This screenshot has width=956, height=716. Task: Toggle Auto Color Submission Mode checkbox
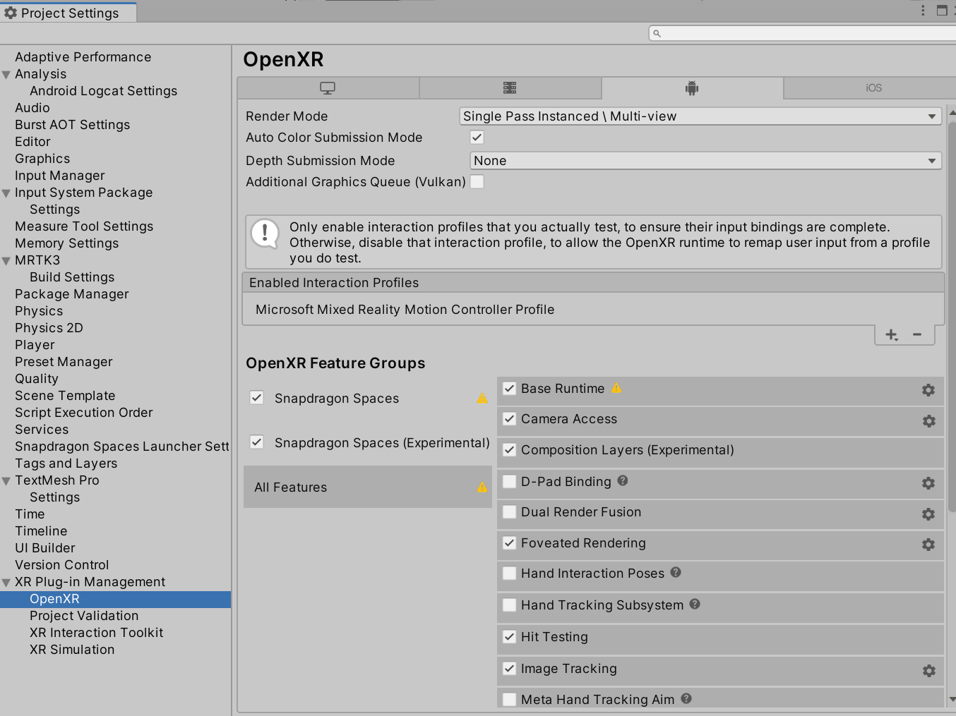click(x=477, y=138)
